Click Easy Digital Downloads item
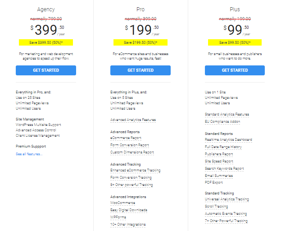Screen dimensions: 281x231 pyautogui.click(x=129, y=210)
